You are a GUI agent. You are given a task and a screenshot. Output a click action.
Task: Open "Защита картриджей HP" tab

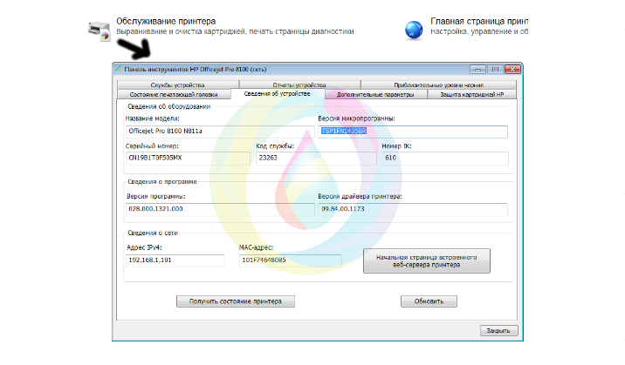pos(472,94)
